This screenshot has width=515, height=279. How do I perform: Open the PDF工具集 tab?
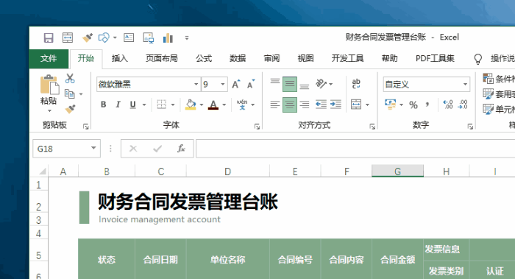tap(435, 58)
